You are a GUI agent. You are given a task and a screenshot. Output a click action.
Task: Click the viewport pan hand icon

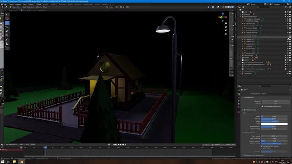226,27
